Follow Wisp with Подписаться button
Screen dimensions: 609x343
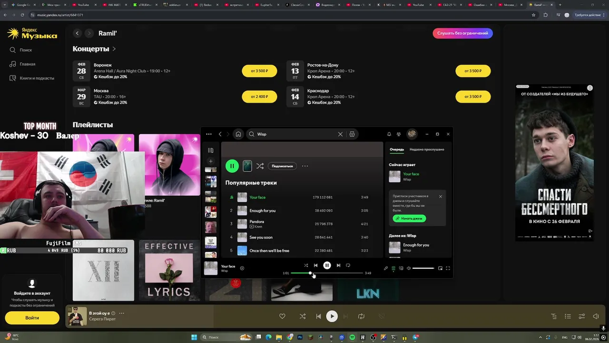click(282, 166)
